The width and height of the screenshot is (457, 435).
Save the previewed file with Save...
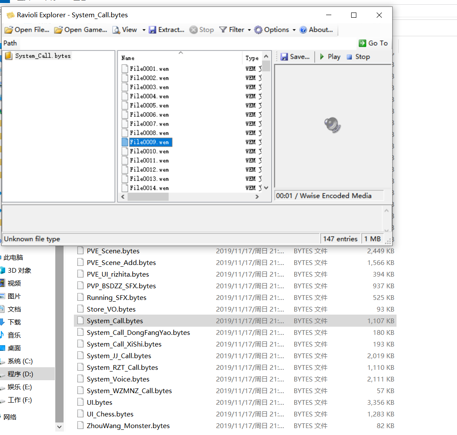pyautogui.click(x=295, y=57)
